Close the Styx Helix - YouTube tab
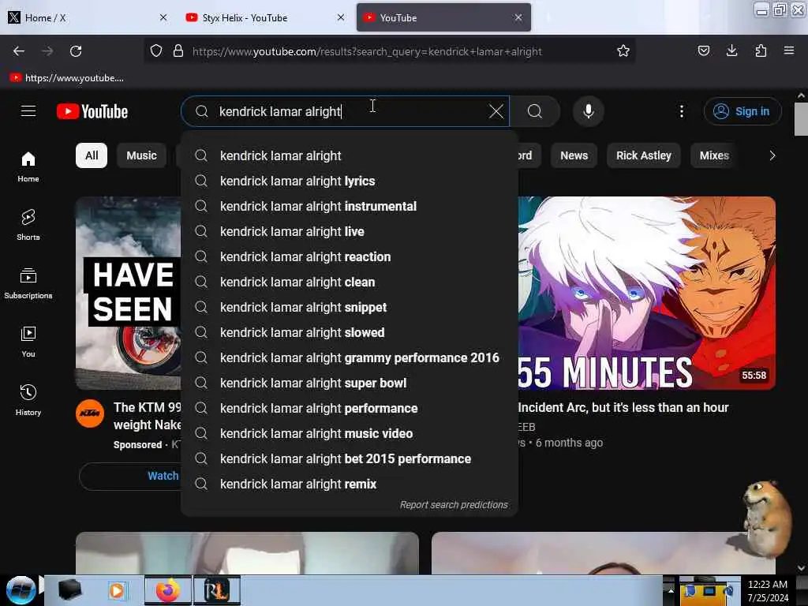 tap(341, 17)
